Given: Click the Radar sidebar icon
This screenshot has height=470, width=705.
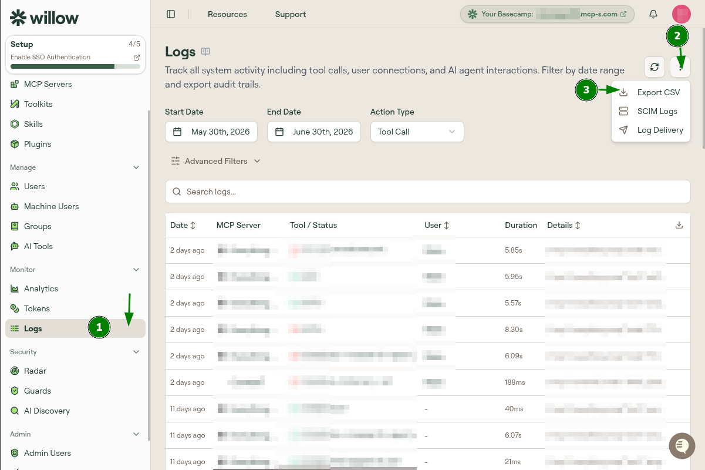Looking at the screenshot, I should [15, 371].
